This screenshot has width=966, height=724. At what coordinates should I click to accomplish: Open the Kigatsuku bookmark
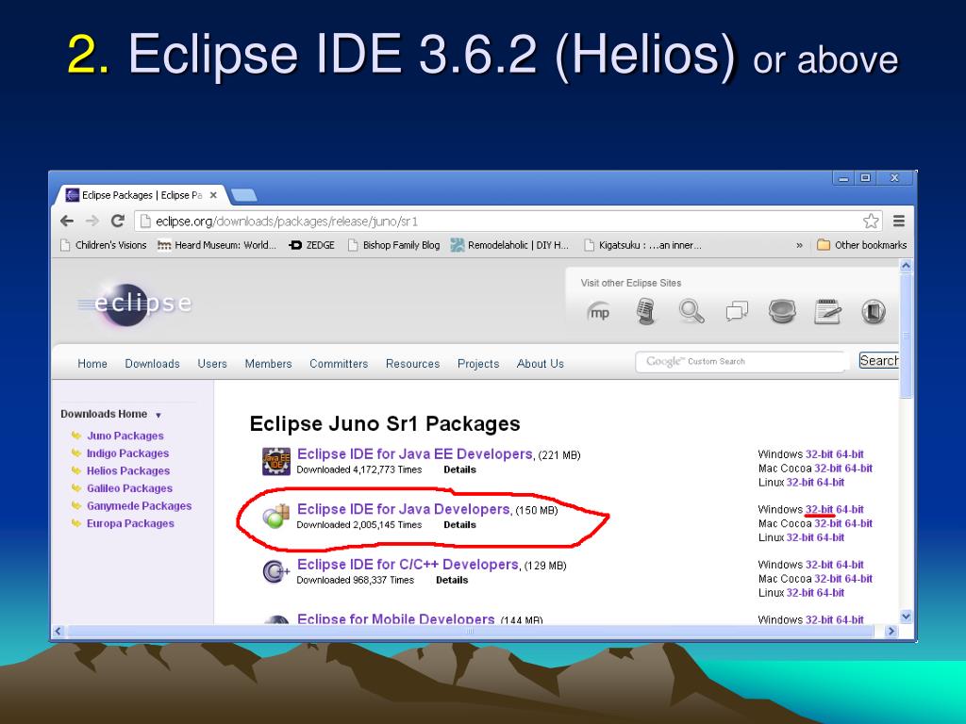tap(642, 245)
